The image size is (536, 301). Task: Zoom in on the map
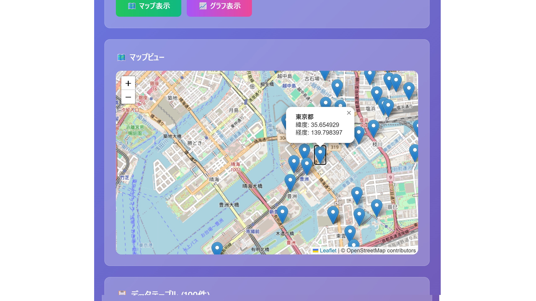(x=128, y=83)
